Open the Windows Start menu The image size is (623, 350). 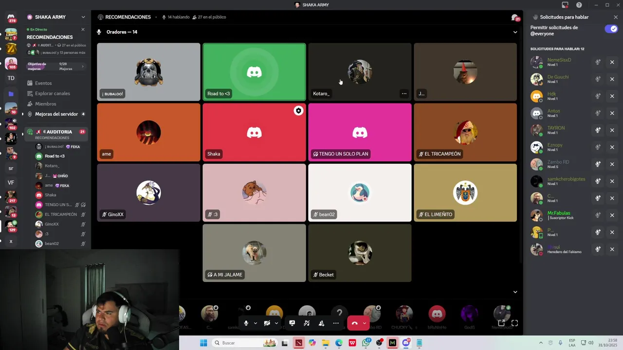[x=203, y=343]
